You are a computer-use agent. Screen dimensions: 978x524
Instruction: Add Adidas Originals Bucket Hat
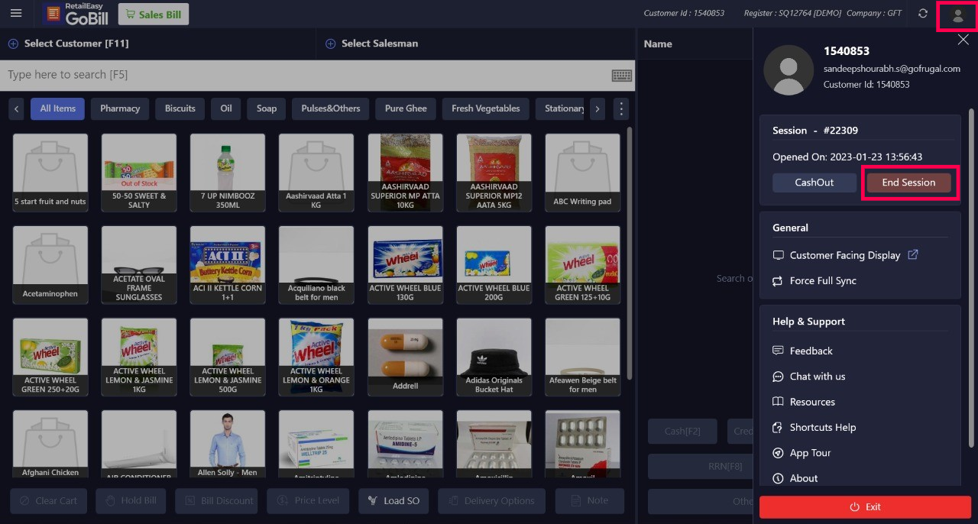[x=494, y=357]
